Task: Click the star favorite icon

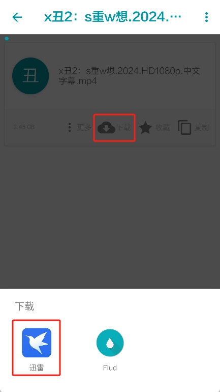Action: 145,128
